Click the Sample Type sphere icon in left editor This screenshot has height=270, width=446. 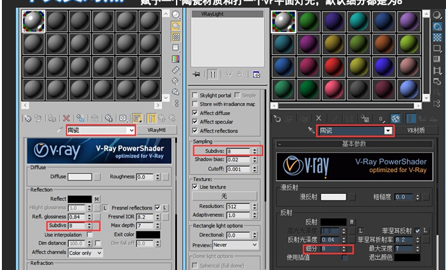176,15
